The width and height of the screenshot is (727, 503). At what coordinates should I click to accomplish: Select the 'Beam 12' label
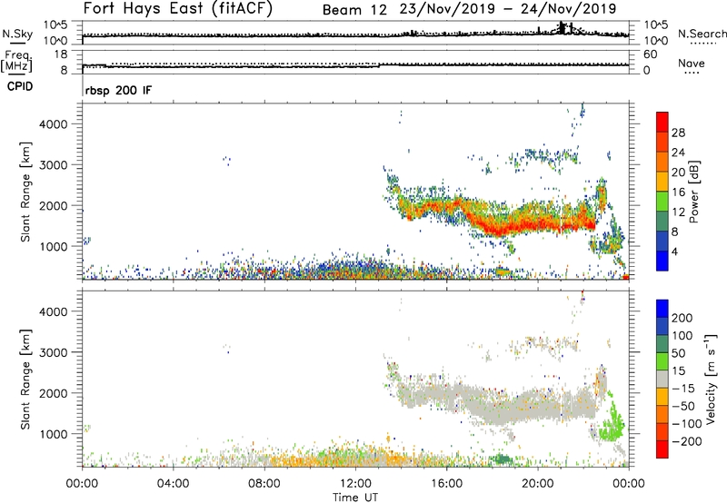click(354, 10)
